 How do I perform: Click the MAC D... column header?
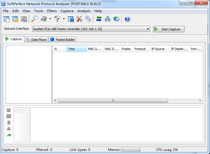pyautogui.click(x=112, y=49)
